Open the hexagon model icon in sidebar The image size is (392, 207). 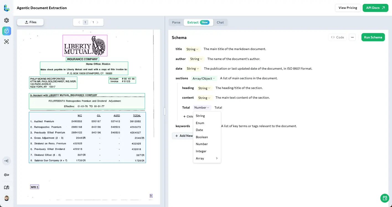coord(7,20)
